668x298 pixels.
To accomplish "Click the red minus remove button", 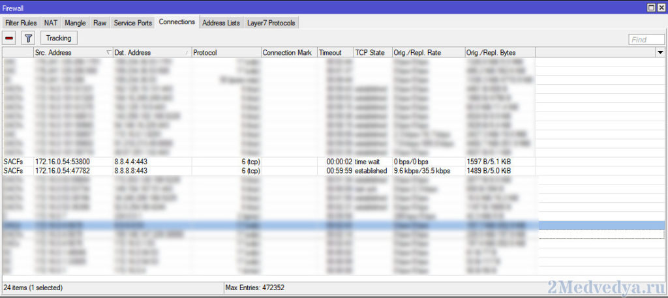I will [x=9, y=38].
